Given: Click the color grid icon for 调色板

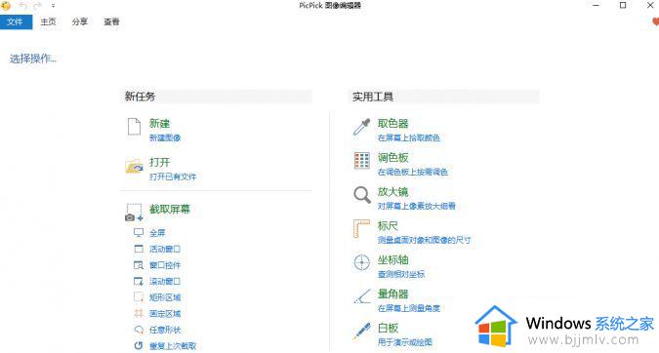Looking at the screenshot, I should click(362, 160).
